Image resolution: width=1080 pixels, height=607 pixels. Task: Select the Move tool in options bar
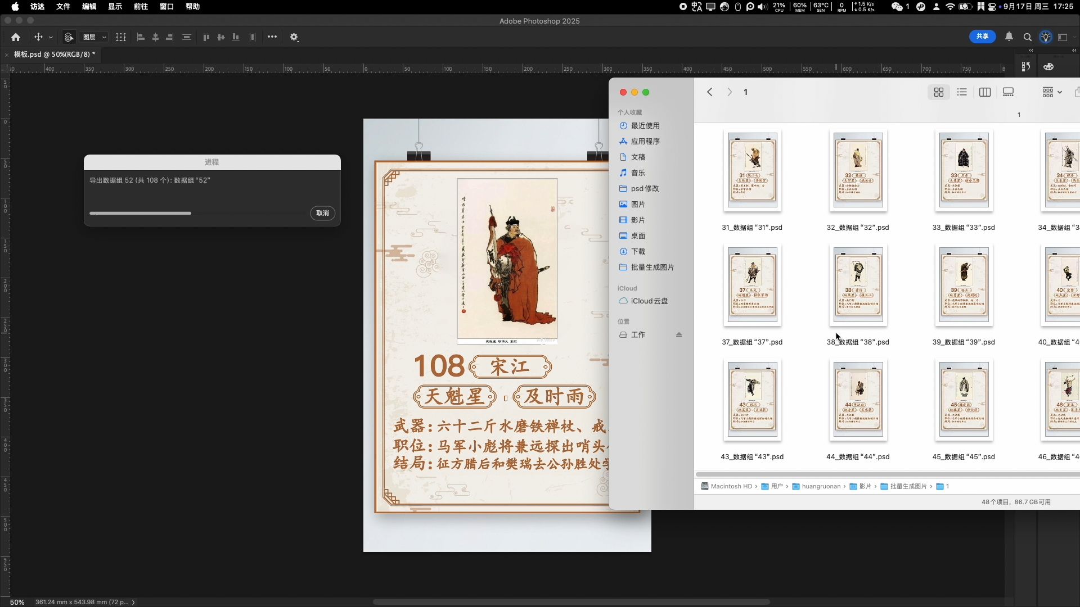[x=38, y=37]
